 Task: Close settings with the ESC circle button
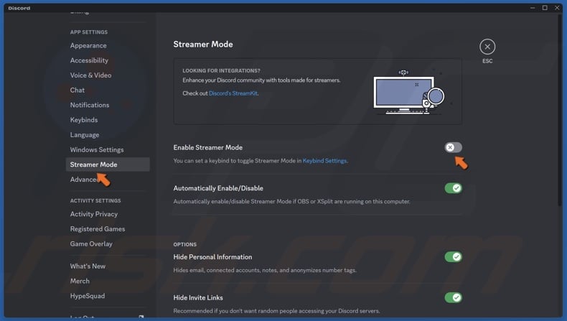point(487,47)
